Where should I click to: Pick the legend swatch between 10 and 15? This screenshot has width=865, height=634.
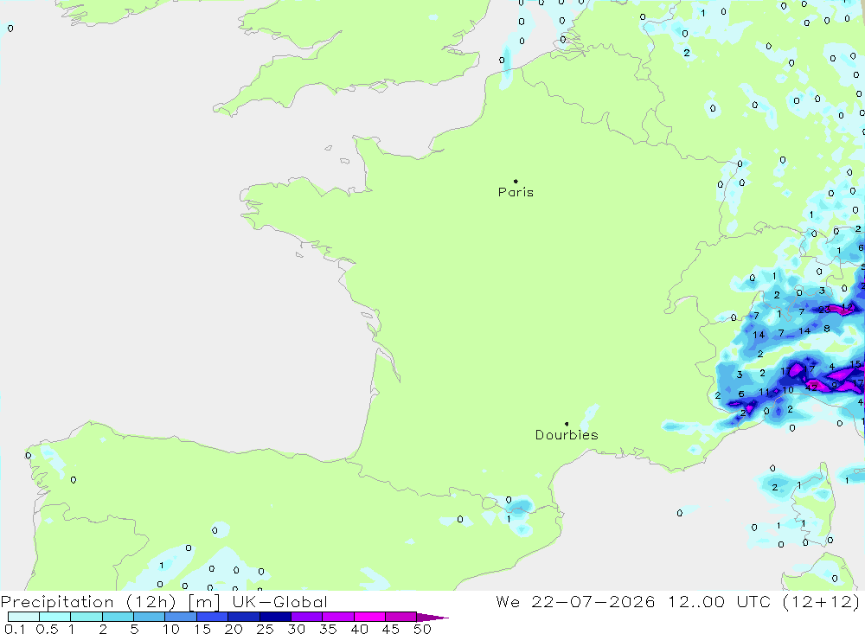tap(181, 617)
